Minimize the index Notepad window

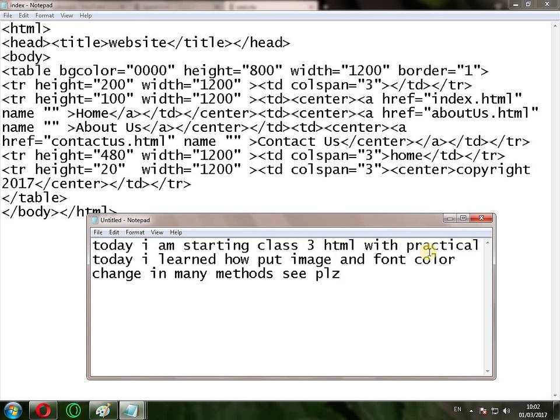point(515,4)
